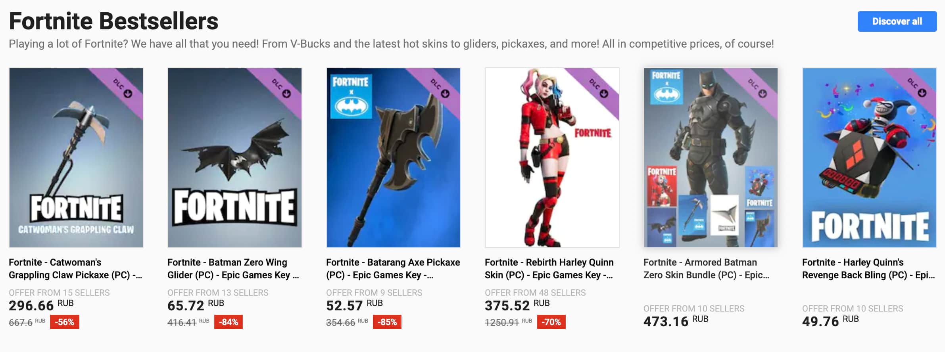Open Fortnite - Catwoman's Grappling Claw Pickaxe title link
945x352 pixels.
pos(75,269)
